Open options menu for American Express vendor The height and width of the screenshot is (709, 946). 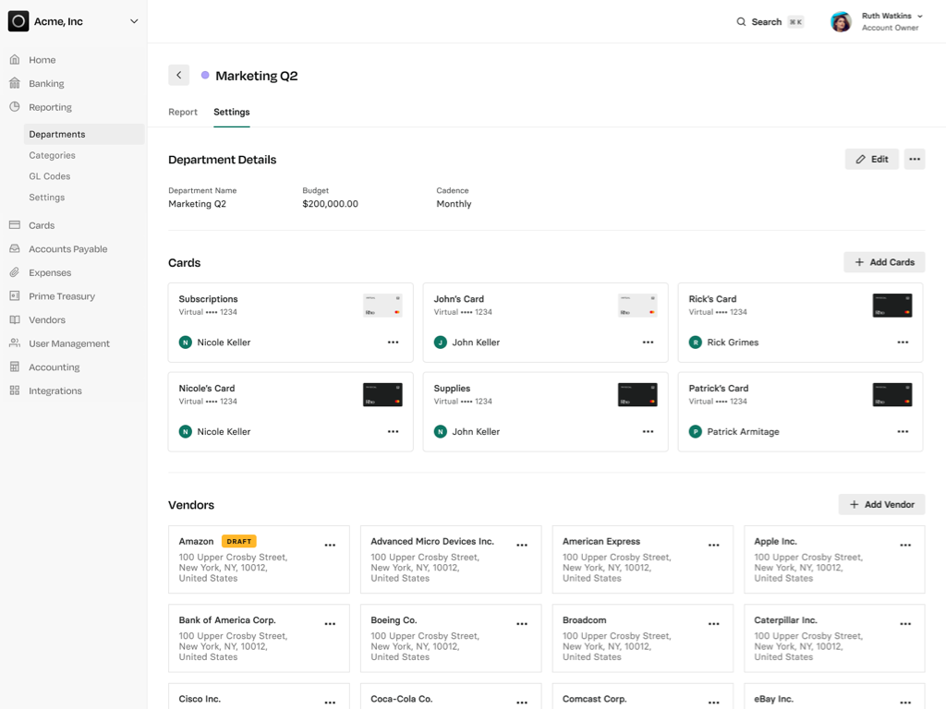coord(714,545)
